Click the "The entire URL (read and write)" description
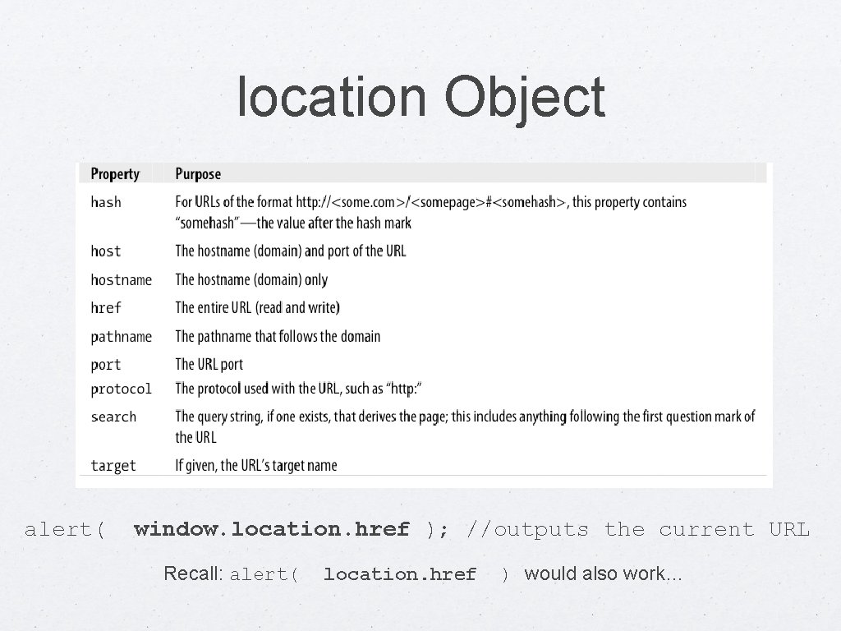The height and width of the screenshot is (631, 841). click(x=257, y=308)
